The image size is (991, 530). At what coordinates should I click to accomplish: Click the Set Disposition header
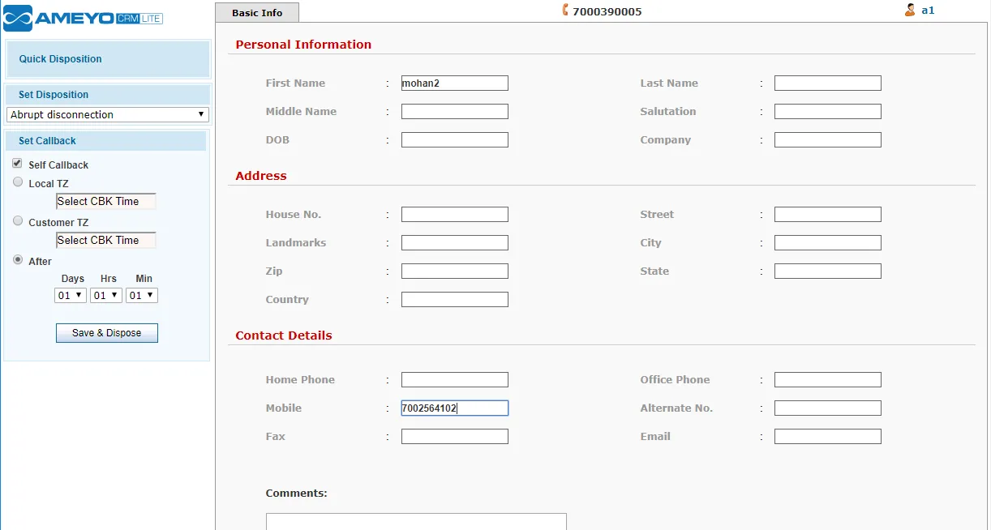pos(108,95)
